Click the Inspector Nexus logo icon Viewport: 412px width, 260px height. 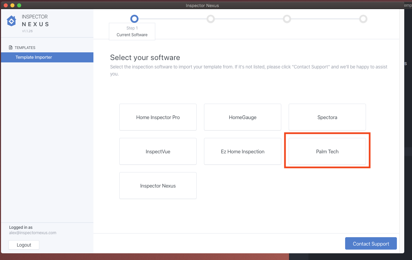[x=11, y=21]
